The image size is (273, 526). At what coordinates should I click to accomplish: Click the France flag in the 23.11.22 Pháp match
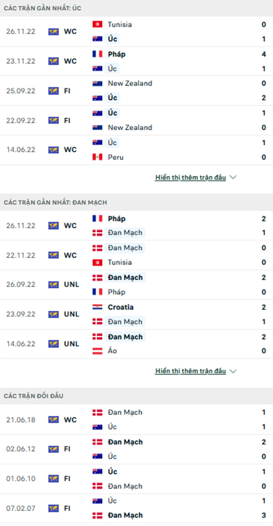coord(97,54)
